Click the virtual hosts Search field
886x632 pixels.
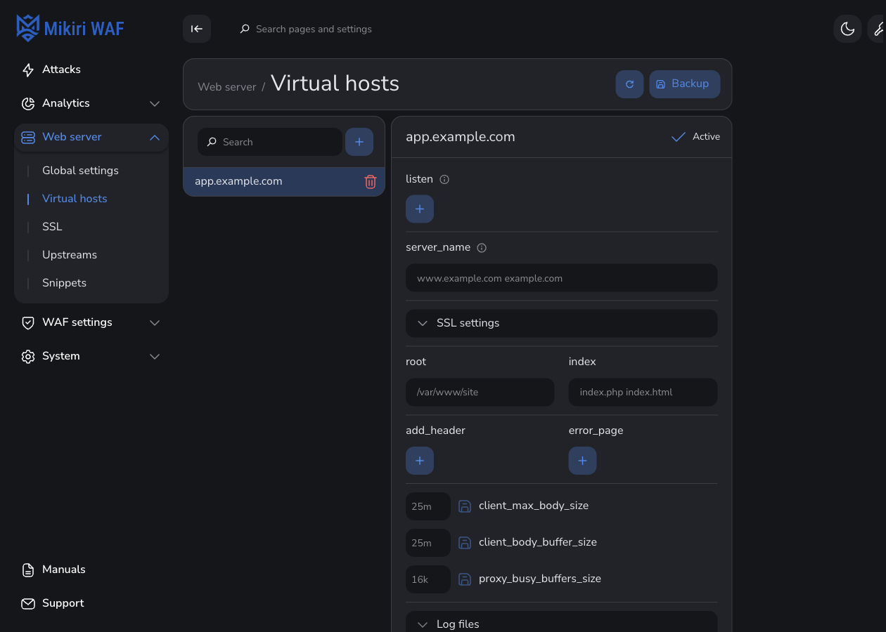(x=270, y=142)
